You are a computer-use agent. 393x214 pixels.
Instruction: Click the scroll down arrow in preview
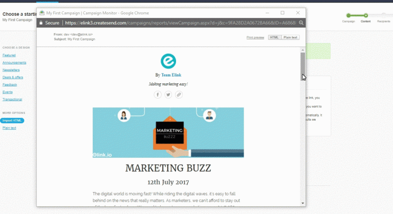click(303, 203)
